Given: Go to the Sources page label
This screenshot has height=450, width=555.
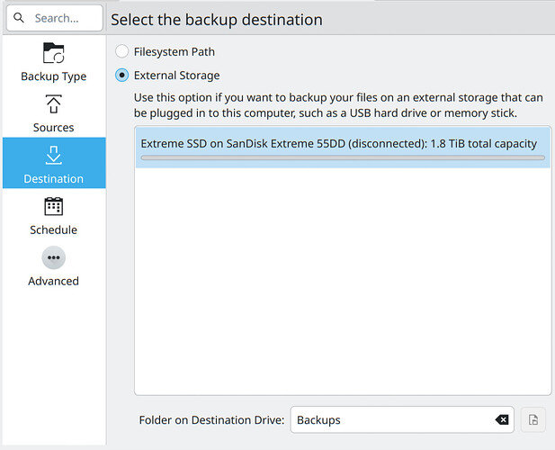Looking at the screenshot, I should (x=53, y=128).
